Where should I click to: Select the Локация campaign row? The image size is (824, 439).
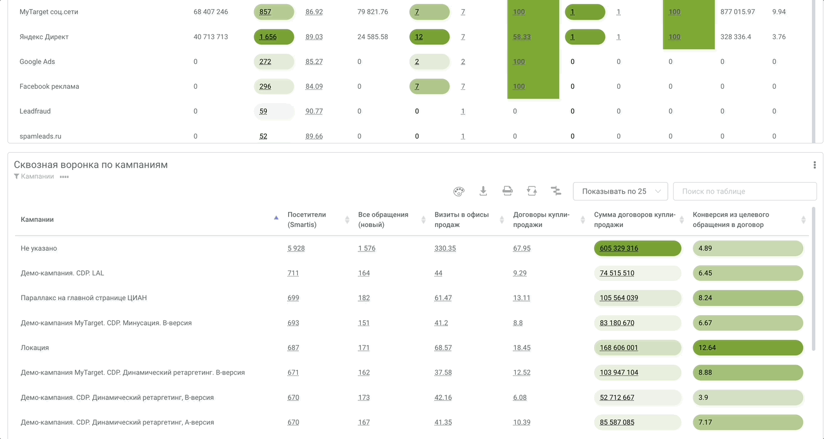click(35, 348)
